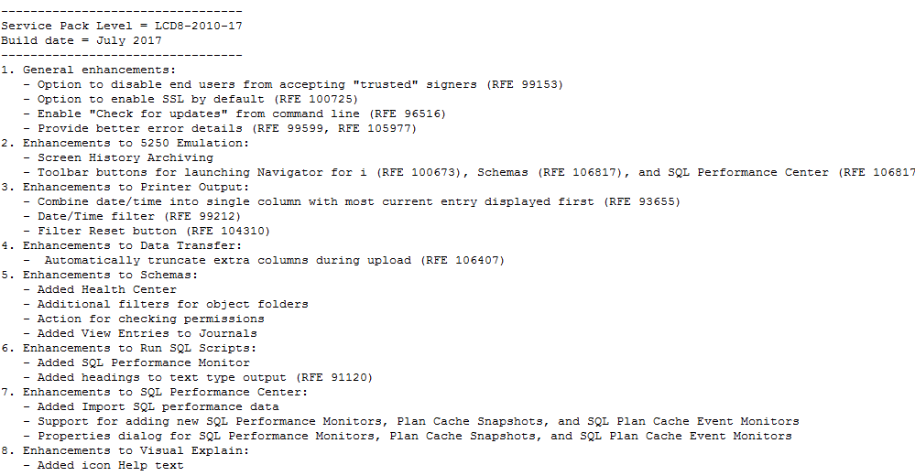The image size is (915, 476).
Task: Click the Service Pack Level line
Action: pos(122,26)
